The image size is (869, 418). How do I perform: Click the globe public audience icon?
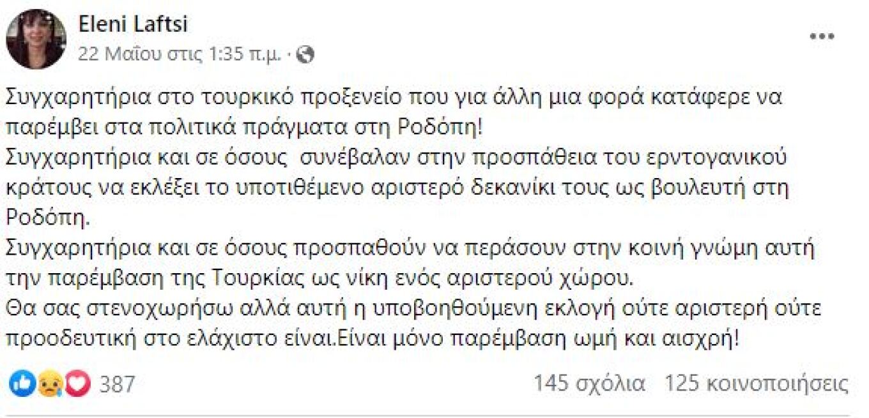point(306,56)
